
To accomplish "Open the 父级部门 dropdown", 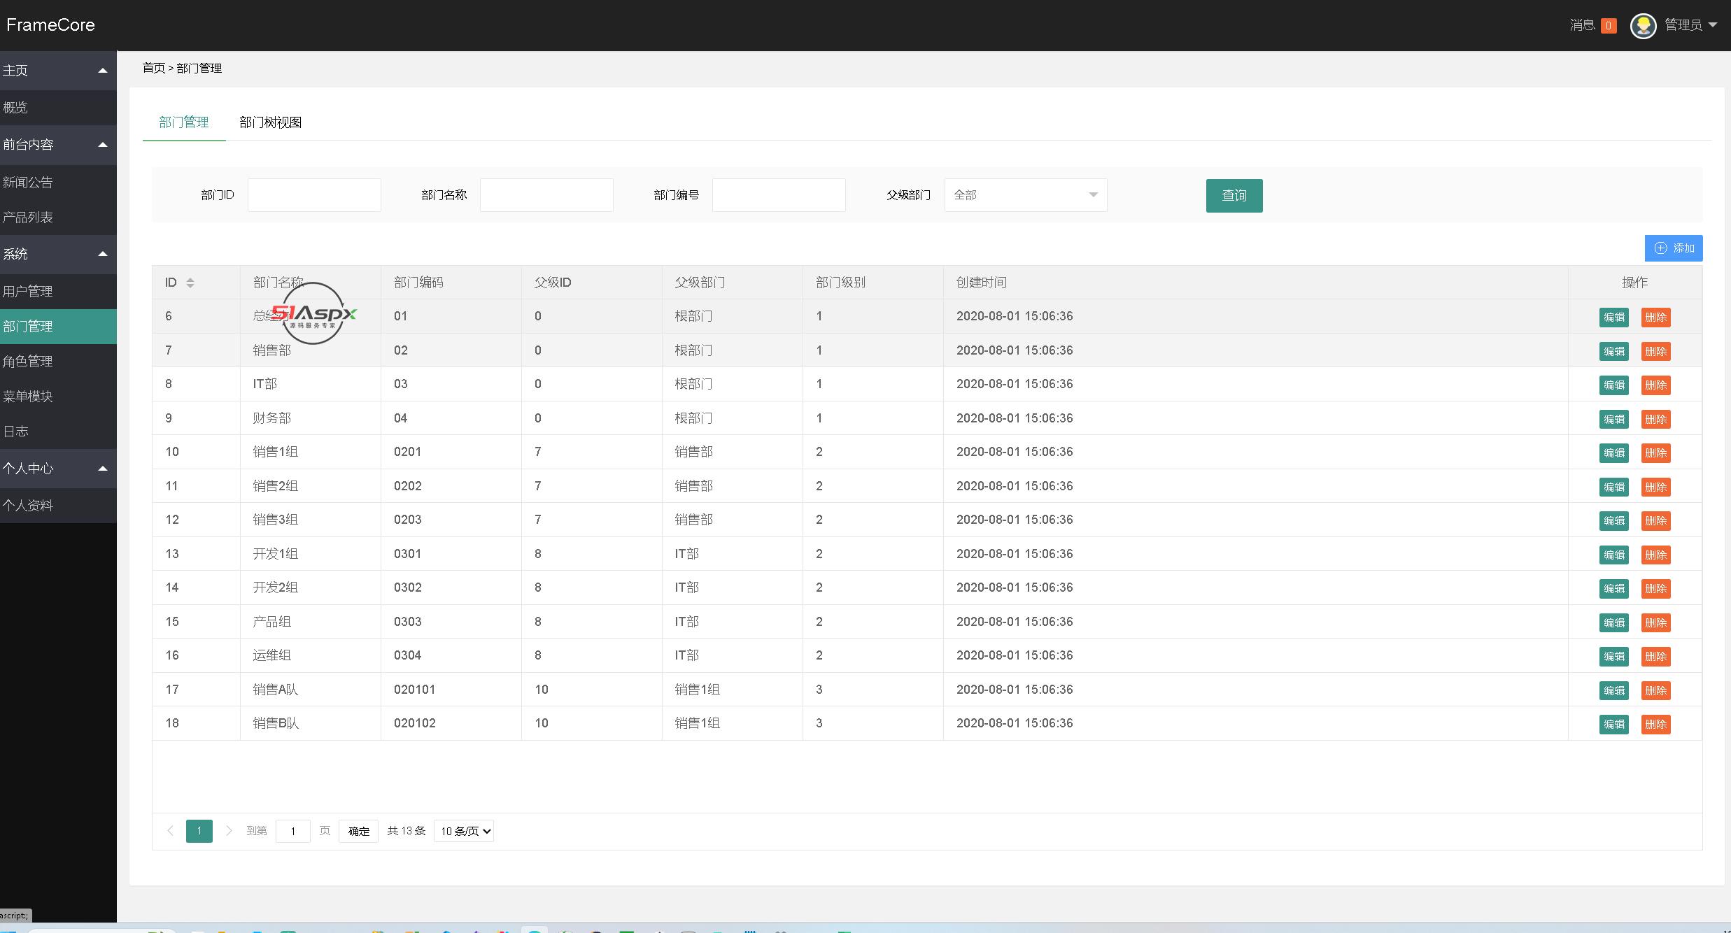I will [x=1026, y=195].
